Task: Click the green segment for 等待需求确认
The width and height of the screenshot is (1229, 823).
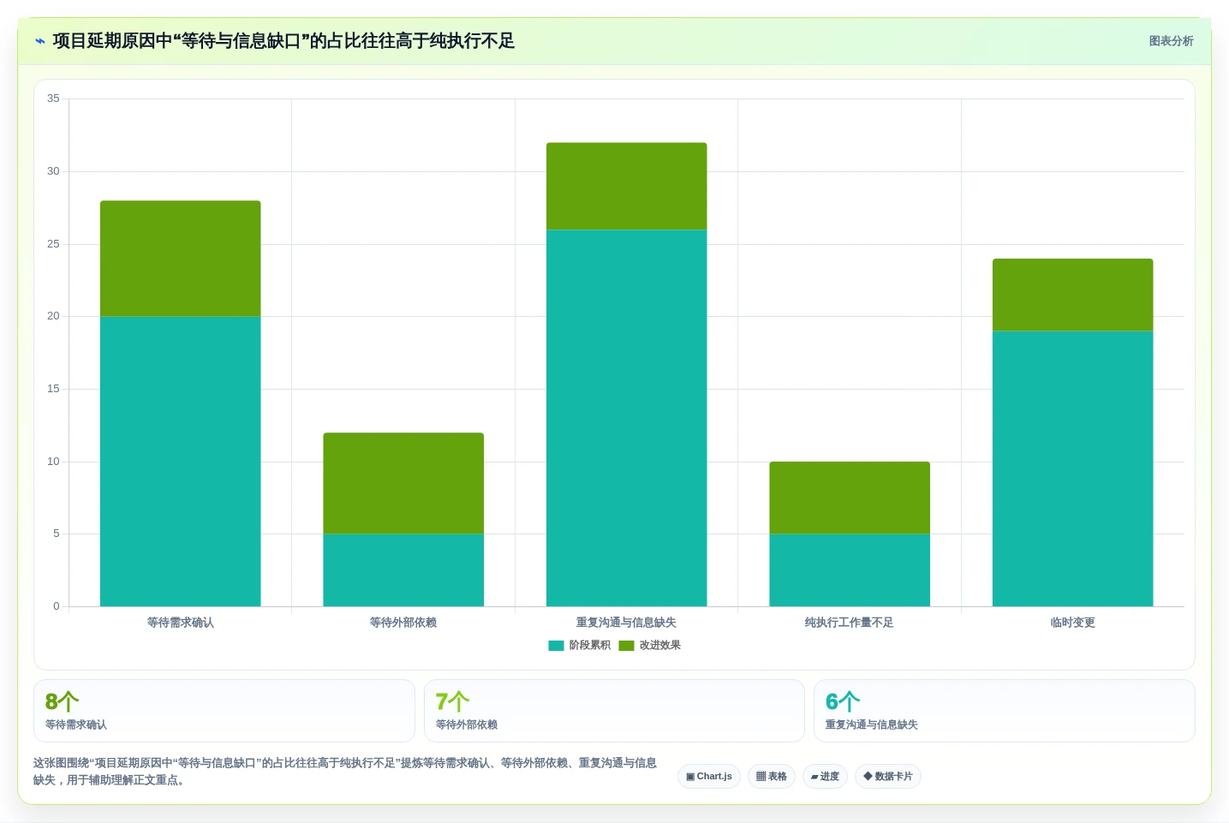Action: 181,259
